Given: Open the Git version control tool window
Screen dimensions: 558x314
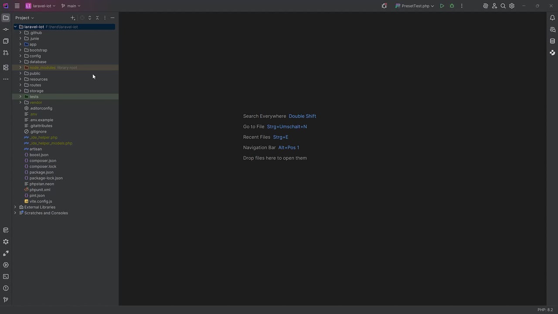Looking at the screenshot, I should (6, 300).
